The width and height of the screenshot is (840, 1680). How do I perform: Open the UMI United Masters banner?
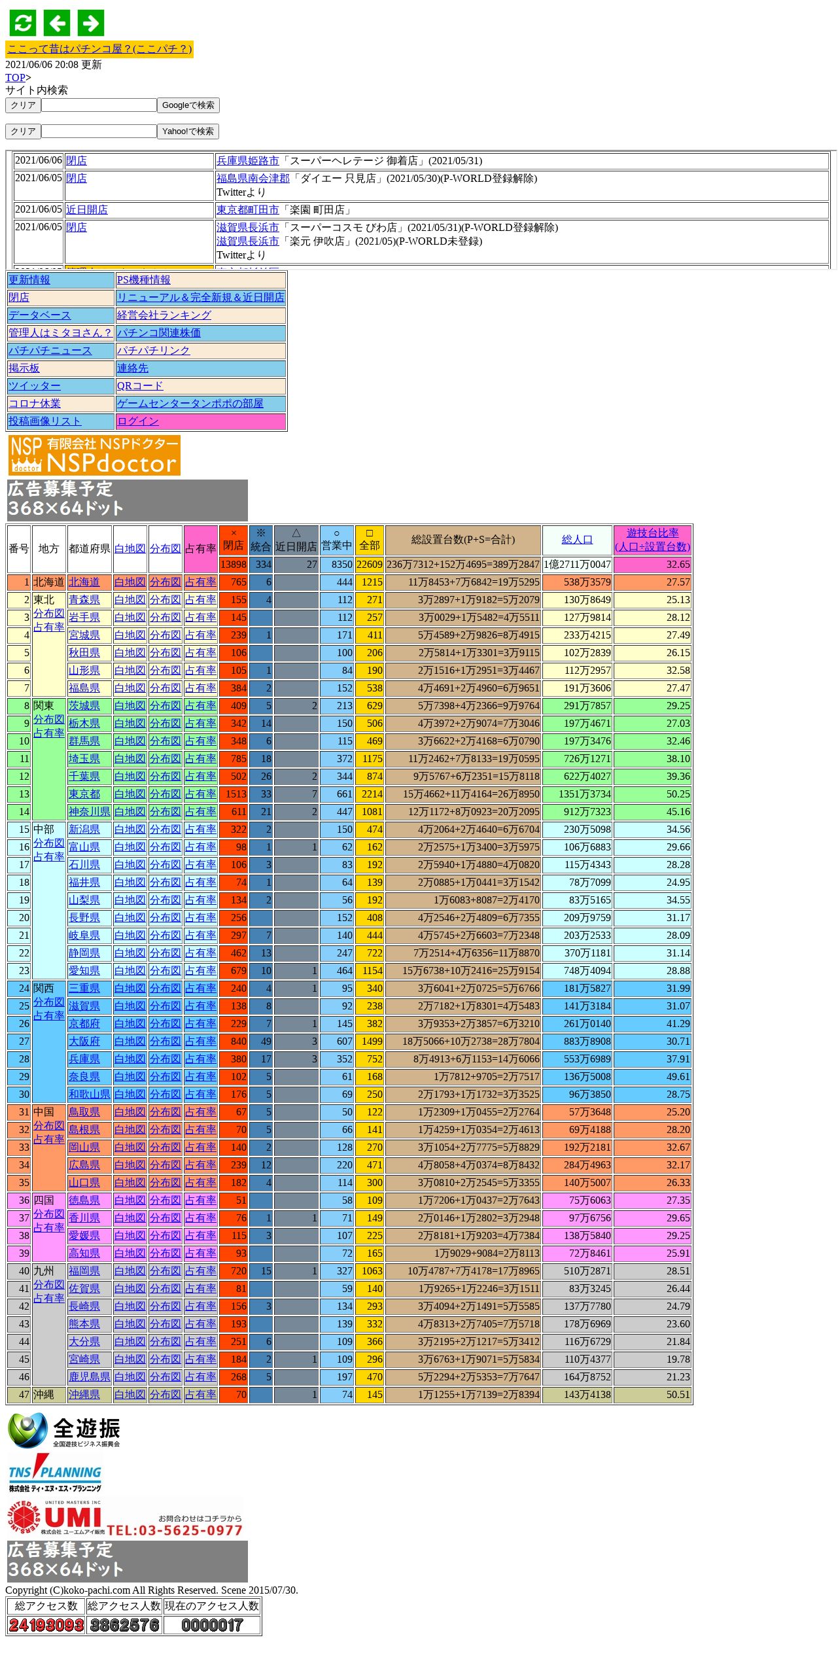pos(126,1518)
